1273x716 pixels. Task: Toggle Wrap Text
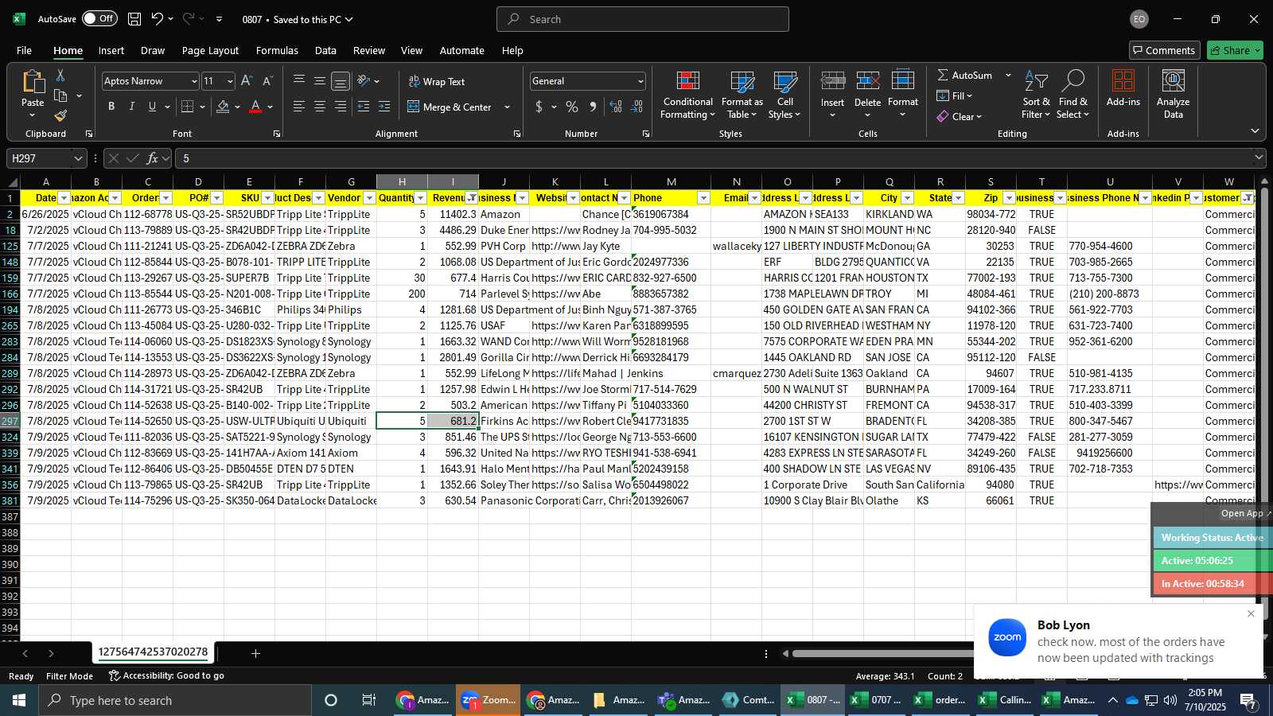coord(437,81)
